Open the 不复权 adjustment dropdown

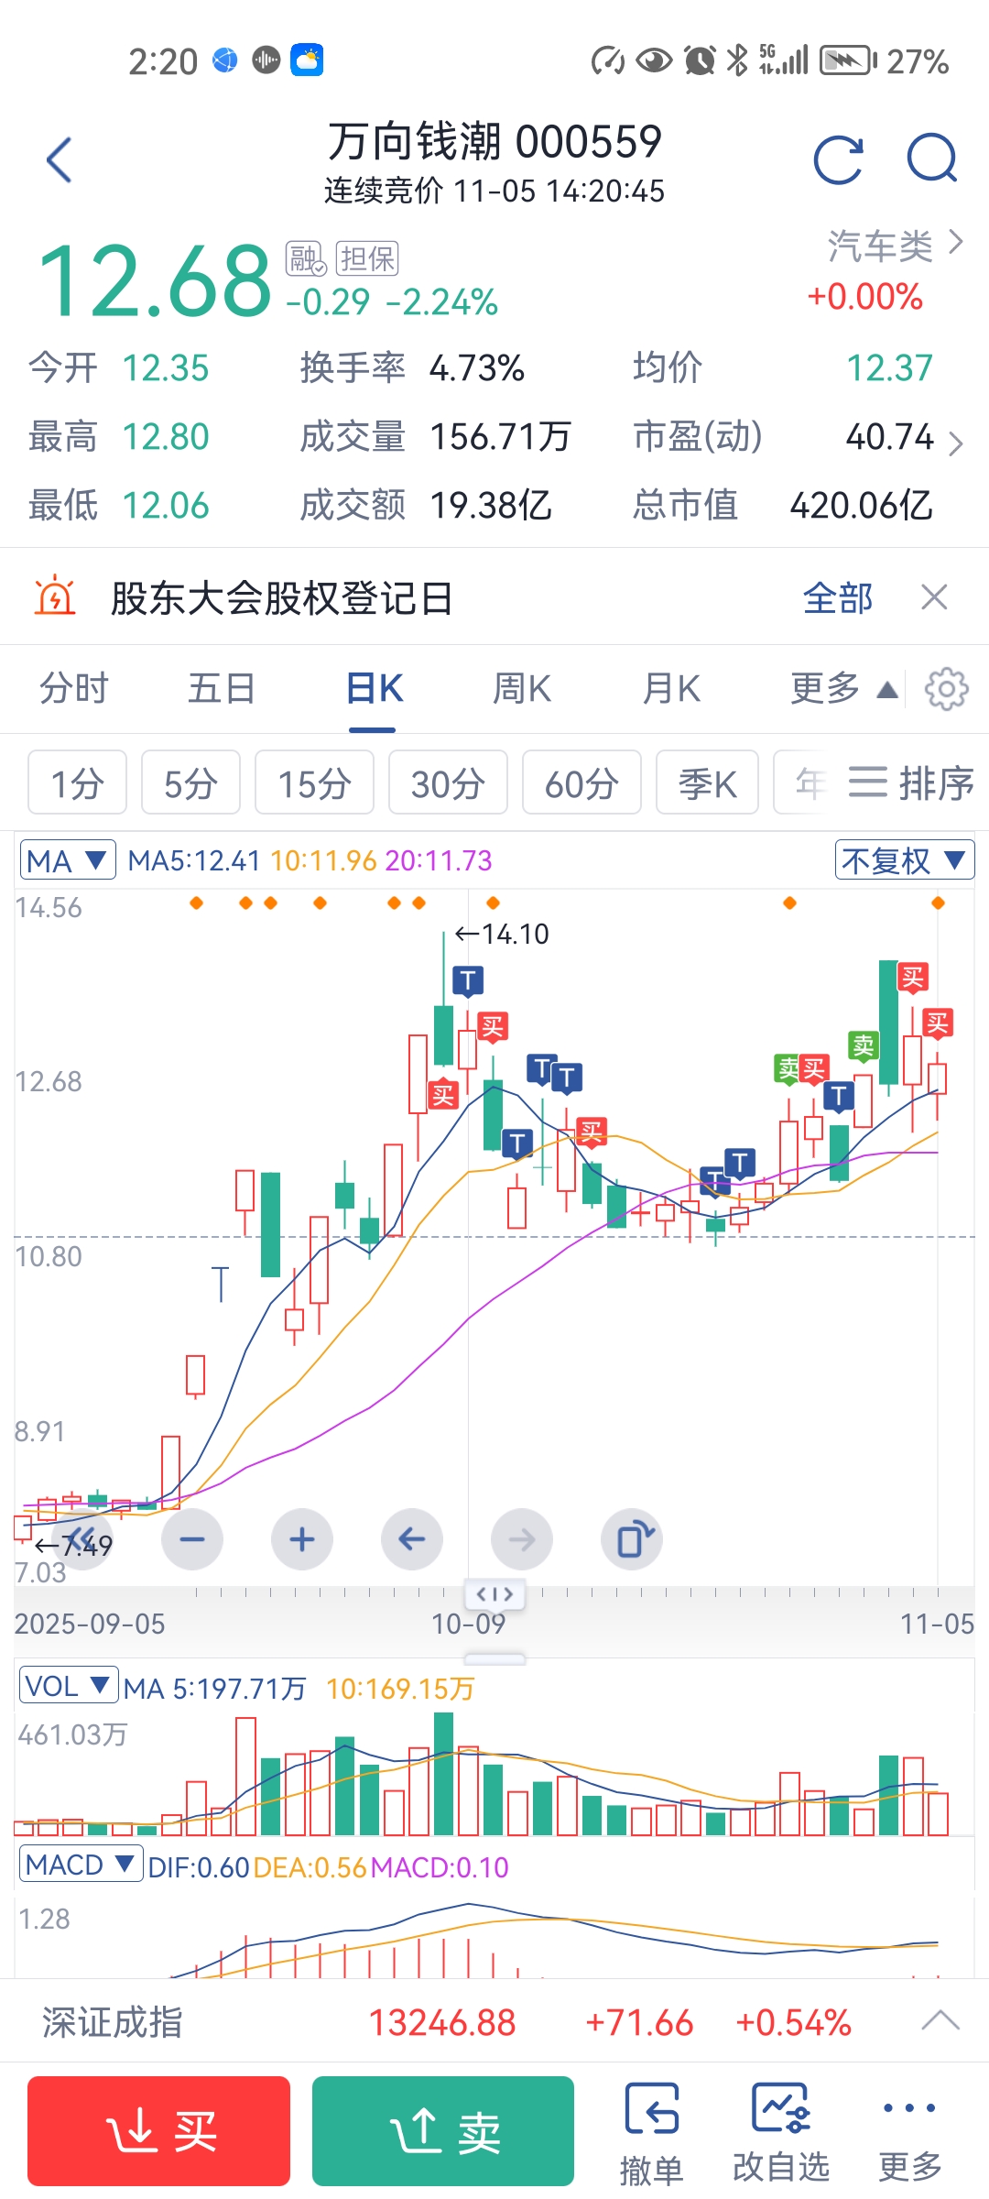click(904, 860)
